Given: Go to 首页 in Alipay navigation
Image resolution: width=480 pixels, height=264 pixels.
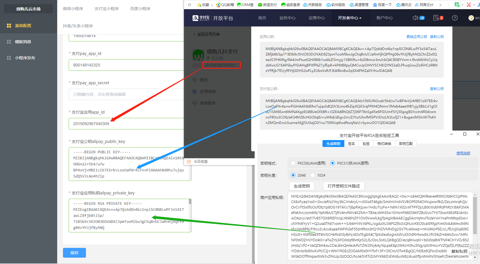Looking at the screenshot, I should 262,18.
